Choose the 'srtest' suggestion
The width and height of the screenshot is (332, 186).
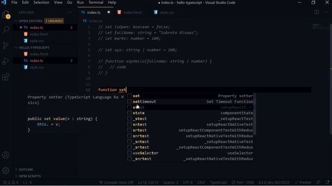(x=190, y=130)
